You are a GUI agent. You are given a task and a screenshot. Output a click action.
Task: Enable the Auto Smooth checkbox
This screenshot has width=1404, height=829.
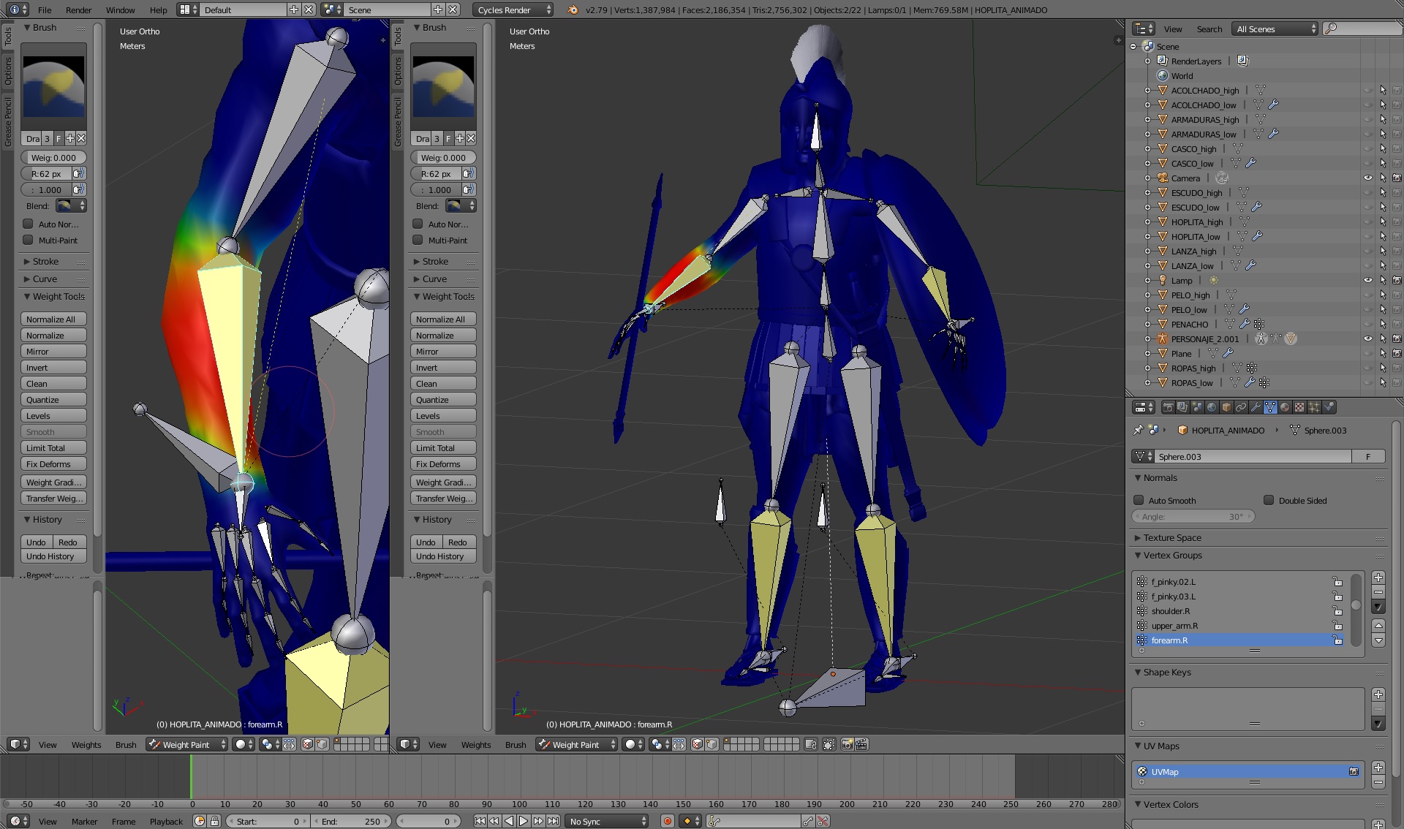tap(1139, 500)
